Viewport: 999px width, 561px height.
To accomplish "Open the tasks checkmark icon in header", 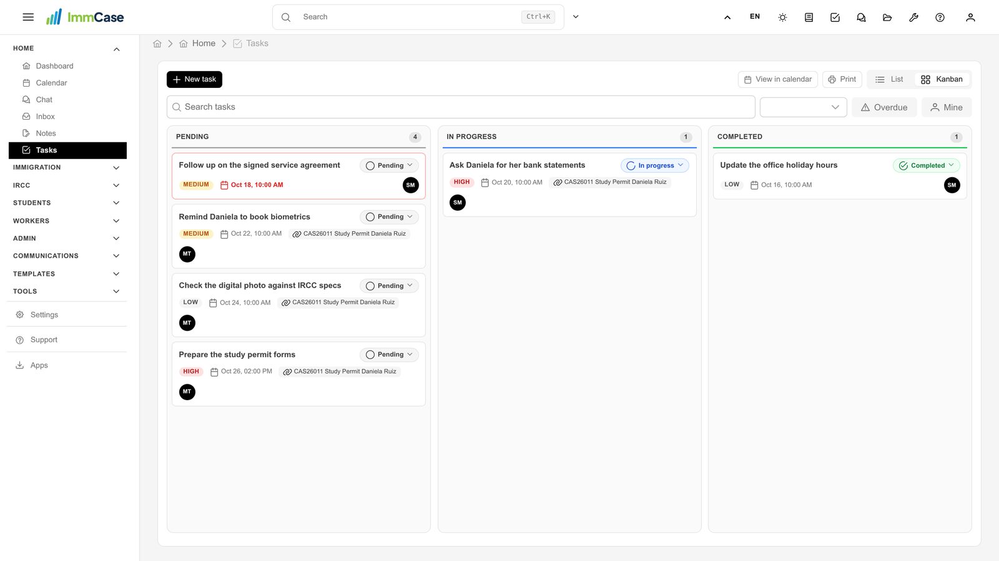I will 835,17.
